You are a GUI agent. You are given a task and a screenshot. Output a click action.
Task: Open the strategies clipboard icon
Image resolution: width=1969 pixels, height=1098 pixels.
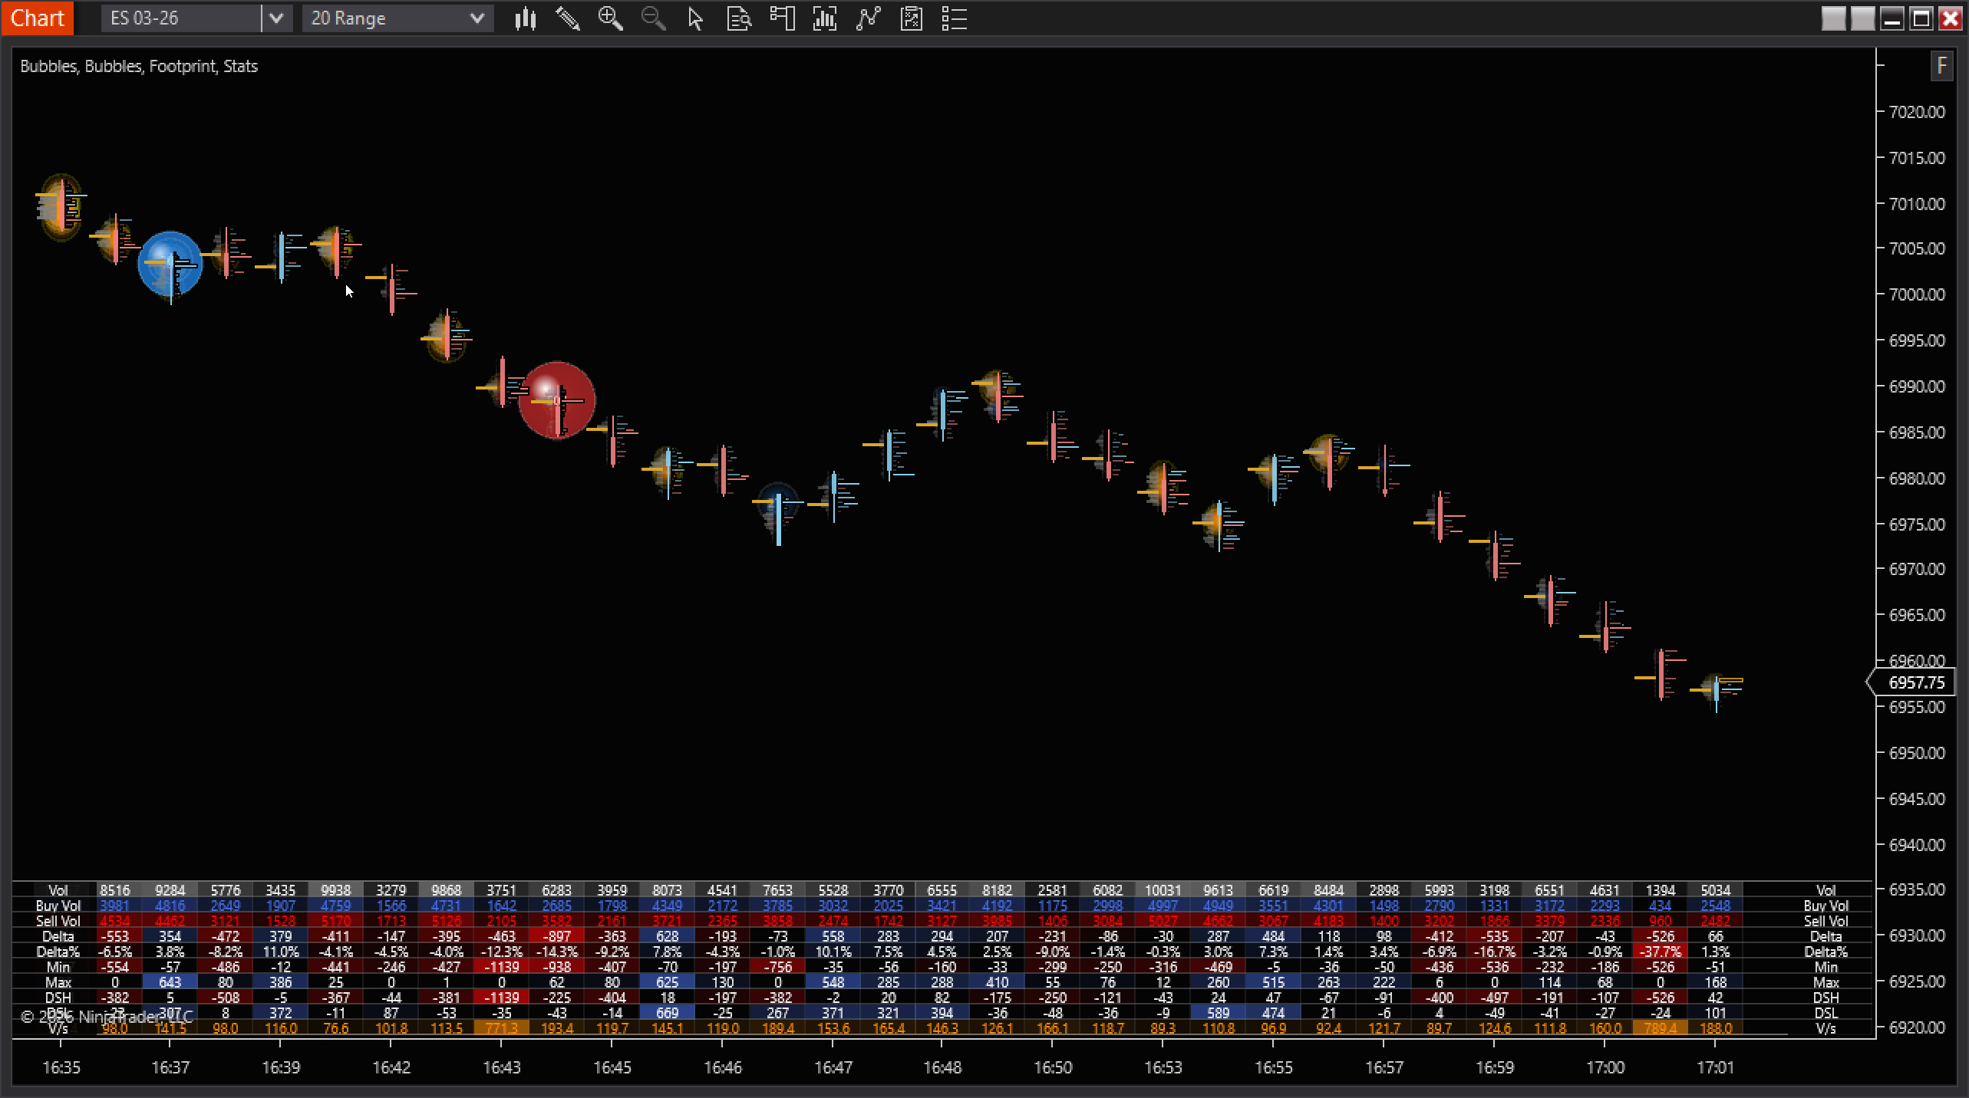pyautogui.click(x=911, y=18)
